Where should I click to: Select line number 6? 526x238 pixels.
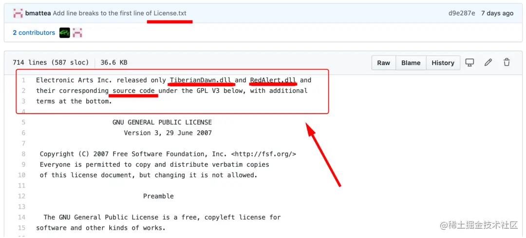tap(23, 133)
